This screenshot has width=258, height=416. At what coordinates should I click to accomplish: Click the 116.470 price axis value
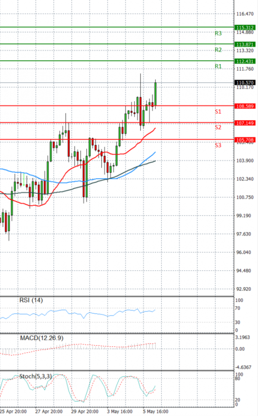pos(245,14)
